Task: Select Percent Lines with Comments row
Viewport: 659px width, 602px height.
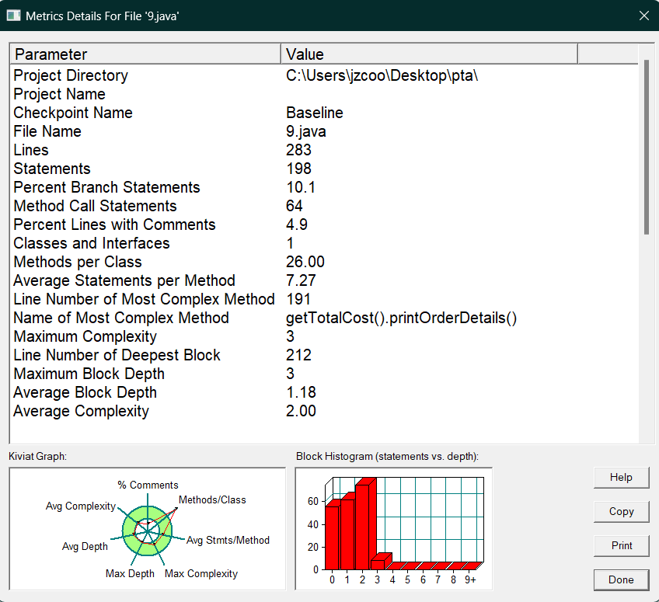Action: (323, 224)
